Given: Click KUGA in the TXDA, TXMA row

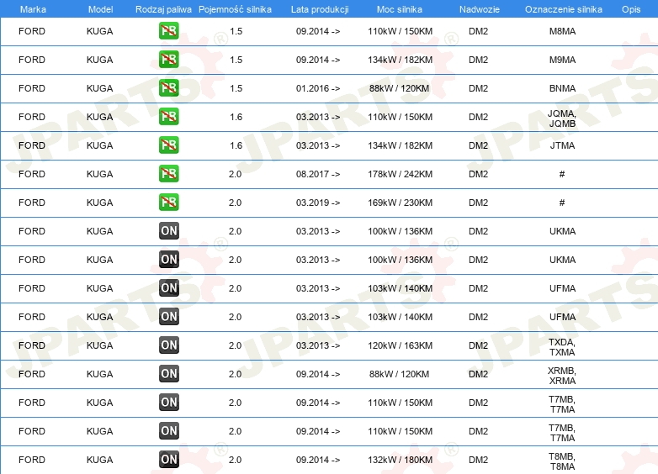Looking at the screenshot, I should (x=99, y=345).
